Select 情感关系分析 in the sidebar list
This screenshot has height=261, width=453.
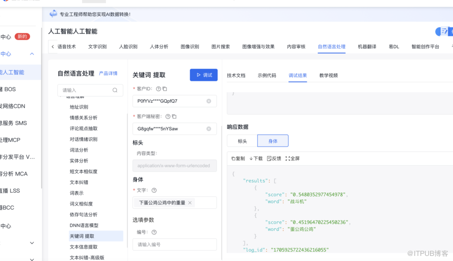coord(84,118)
